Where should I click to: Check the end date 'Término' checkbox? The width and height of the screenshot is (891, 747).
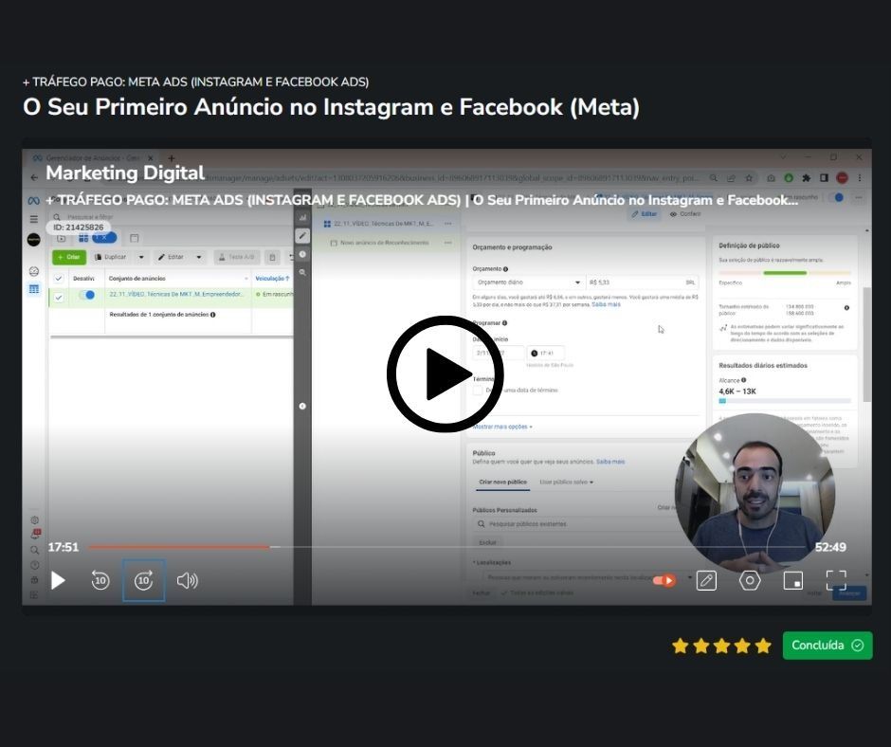pyautogui.click(x=478, y=390)
